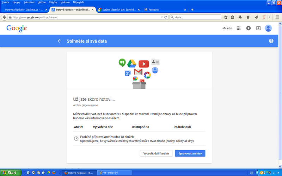
Task: Click Firefox quick launch icon
Action: (54, 173)
